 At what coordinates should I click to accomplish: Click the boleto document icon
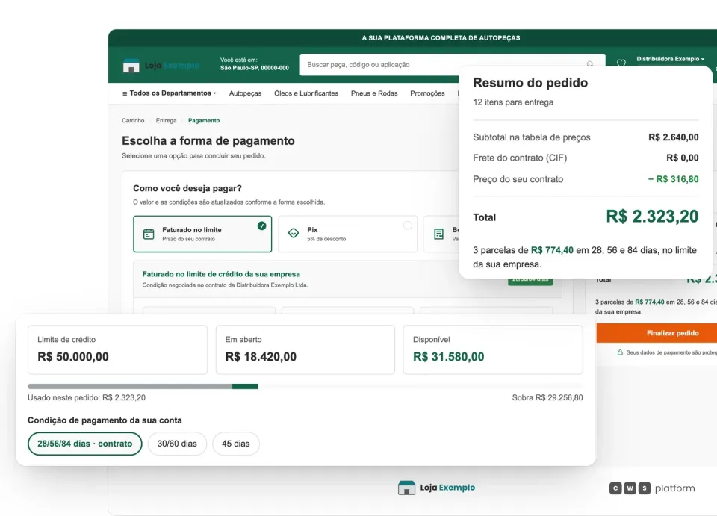point(438,234)
